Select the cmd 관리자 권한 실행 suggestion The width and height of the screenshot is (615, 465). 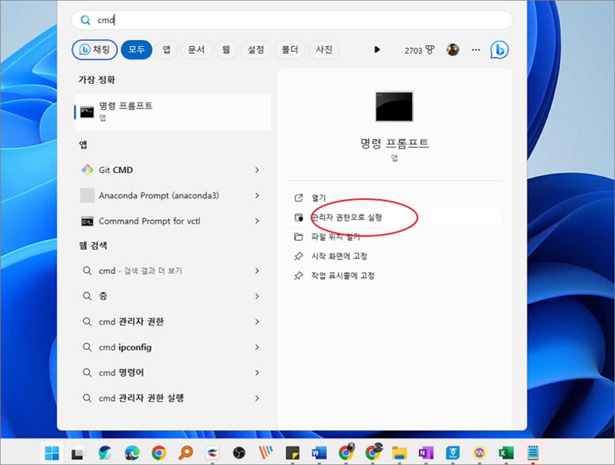point(162,398)
